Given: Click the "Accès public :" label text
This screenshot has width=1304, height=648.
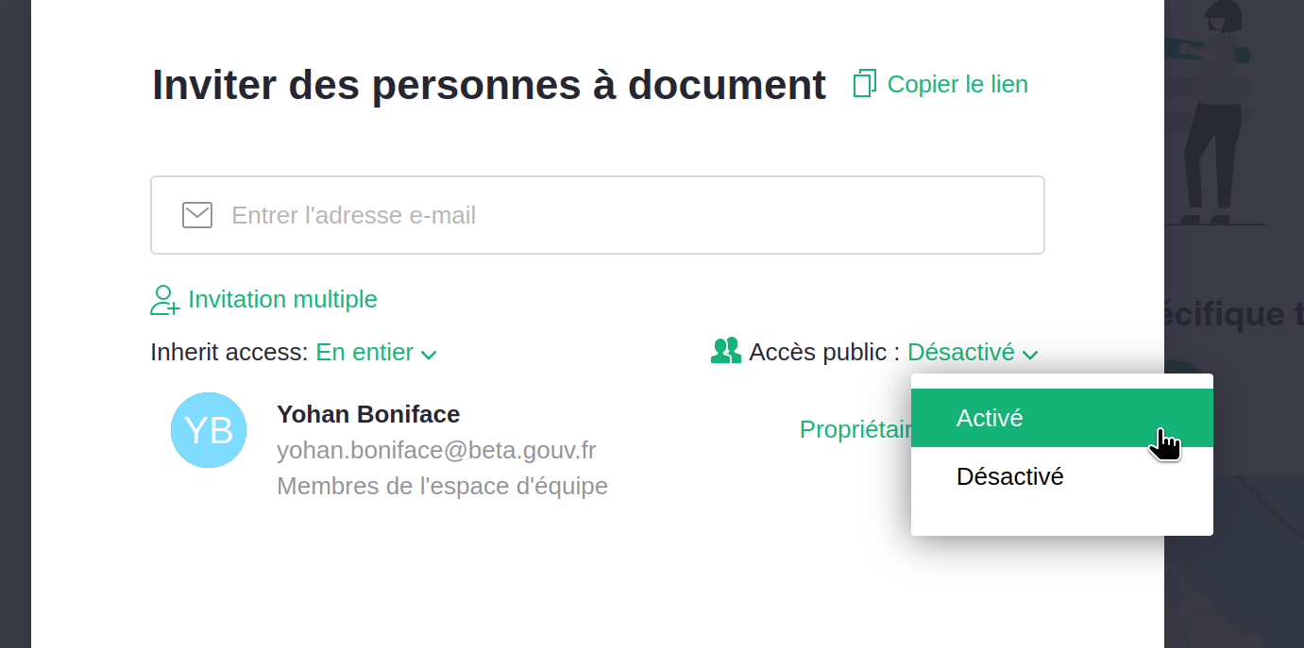Looking at the screenshot, I should tap(824, 353).
